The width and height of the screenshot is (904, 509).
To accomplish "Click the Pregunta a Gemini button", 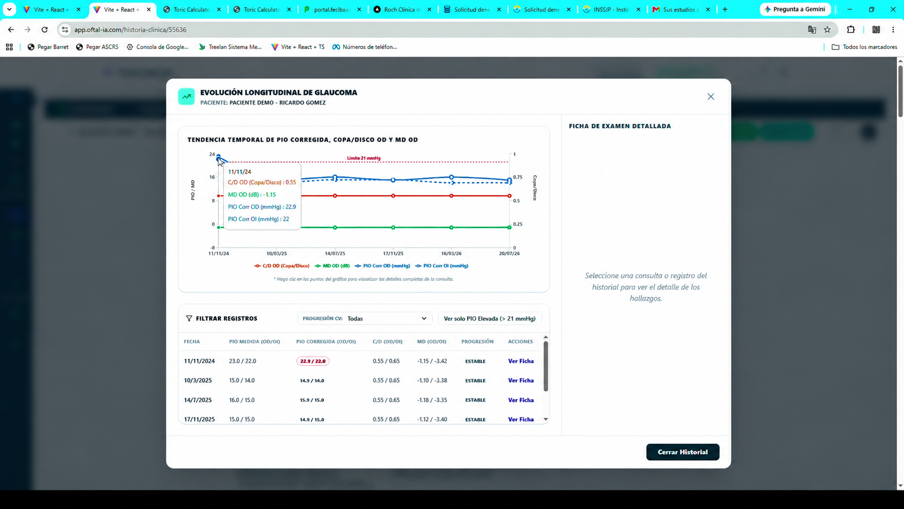I will [795, 10].
